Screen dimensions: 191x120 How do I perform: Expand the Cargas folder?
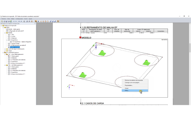[5, 51]
